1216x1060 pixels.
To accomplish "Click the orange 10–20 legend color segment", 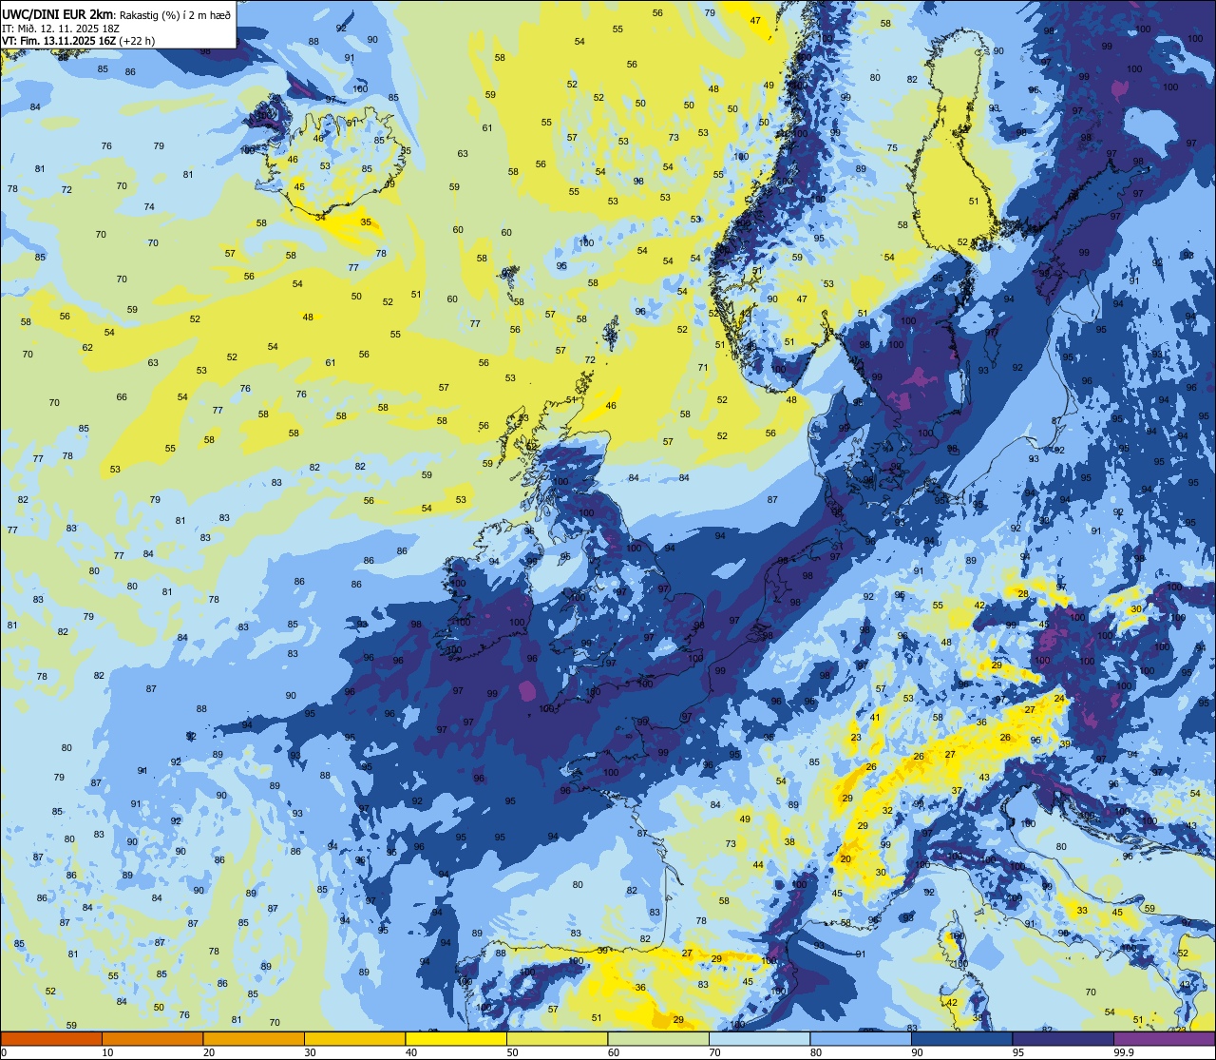I will click(152, 1038).
